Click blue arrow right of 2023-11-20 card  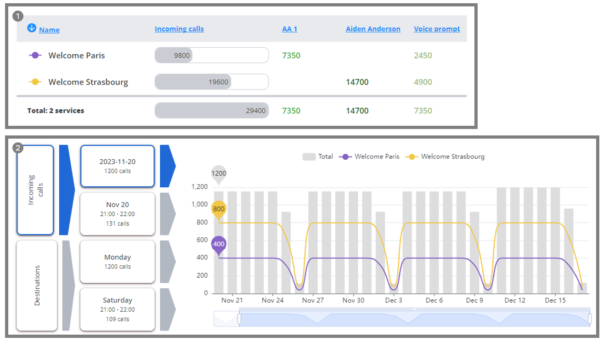pyautogui.click(x=167, y=166)
